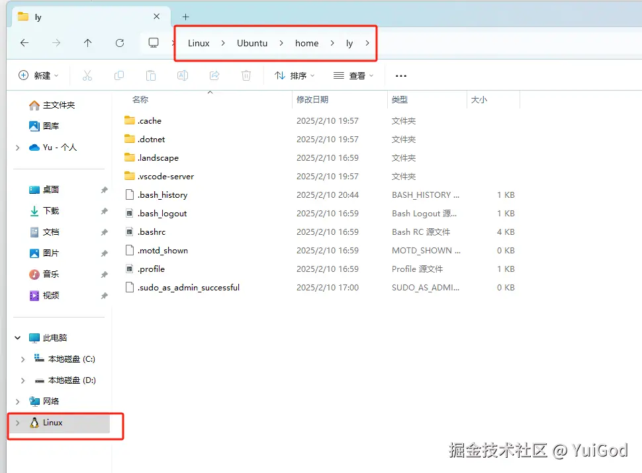The image size is (642, 473).
Task: Go back with the left arrow button
Action: [x=24, y=43]
